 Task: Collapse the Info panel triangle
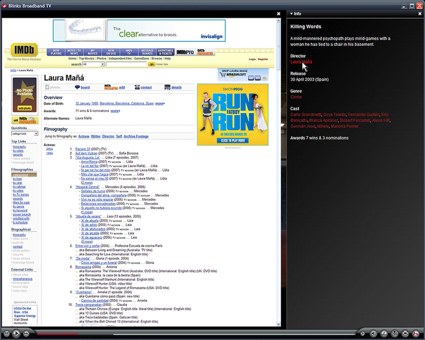pos(291,14)
